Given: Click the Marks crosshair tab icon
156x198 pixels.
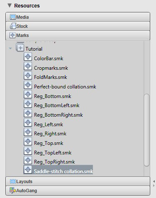Looking at the screenshot, I should click(x=12, y=35).
